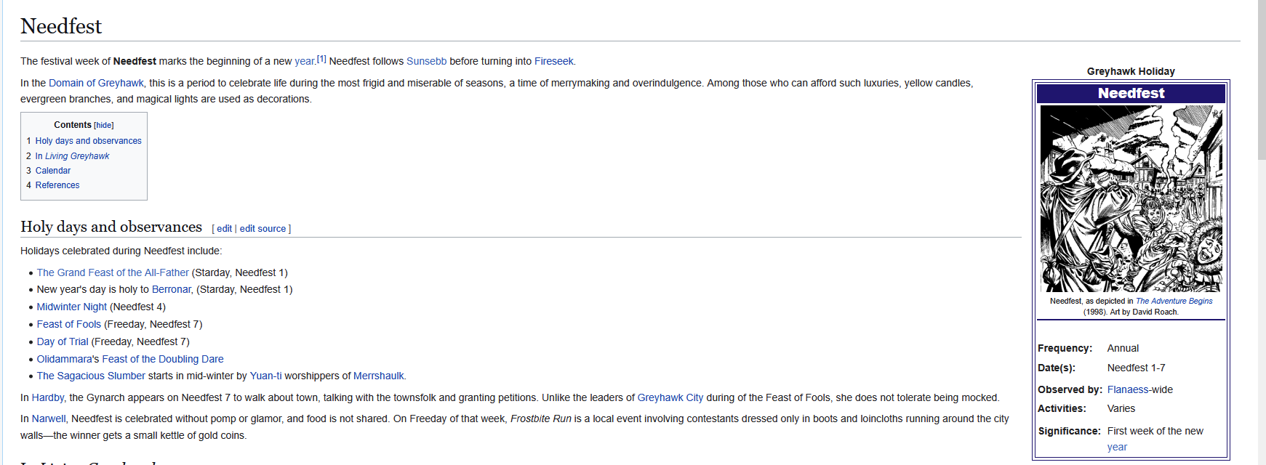Open Feast of Fools list link
The height and width of the screenshot is (465, 1266).
pos(69,324)
